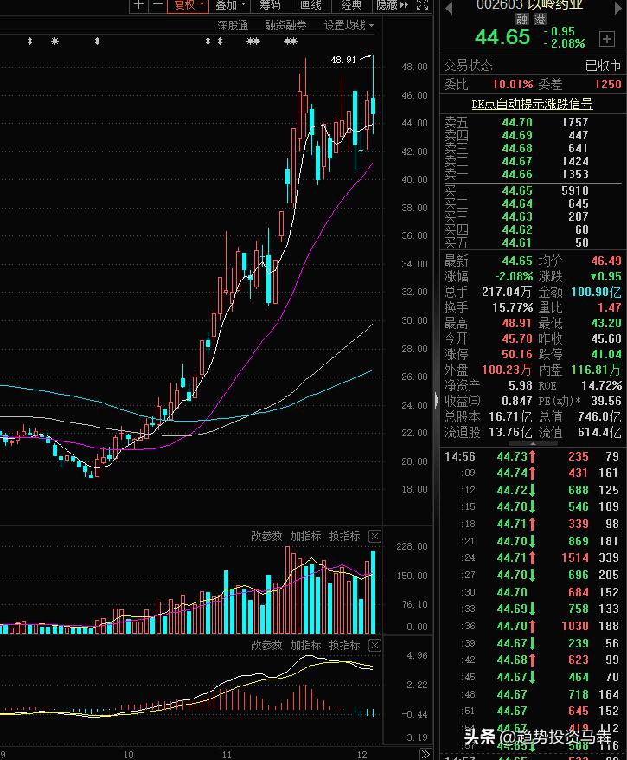This screenshot has width=627, height=760.
Task: Click 换指标 on the MACD panel
Action: [345, 645]
